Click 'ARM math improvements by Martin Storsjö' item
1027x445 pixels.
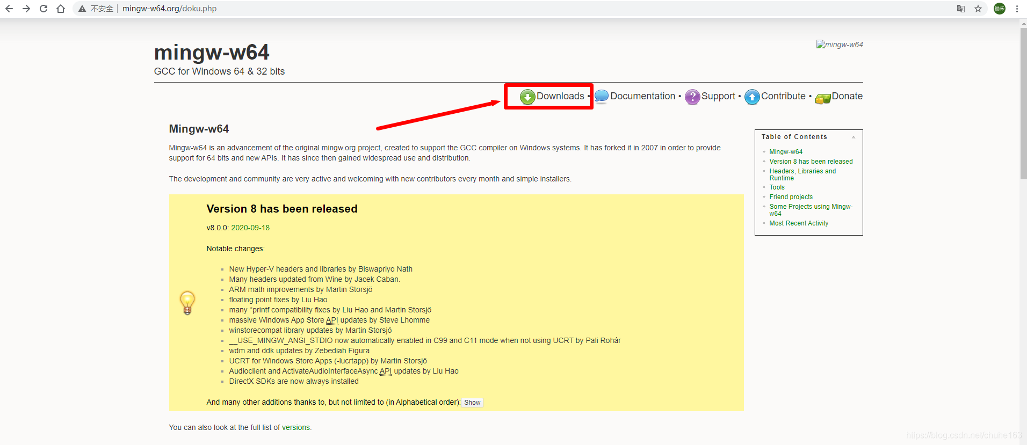(x=301, y=289)
